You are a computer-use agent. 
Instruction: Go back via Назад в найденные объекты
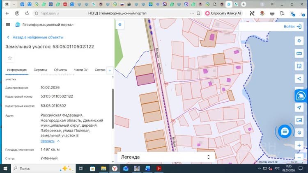[x=35, y=37]
